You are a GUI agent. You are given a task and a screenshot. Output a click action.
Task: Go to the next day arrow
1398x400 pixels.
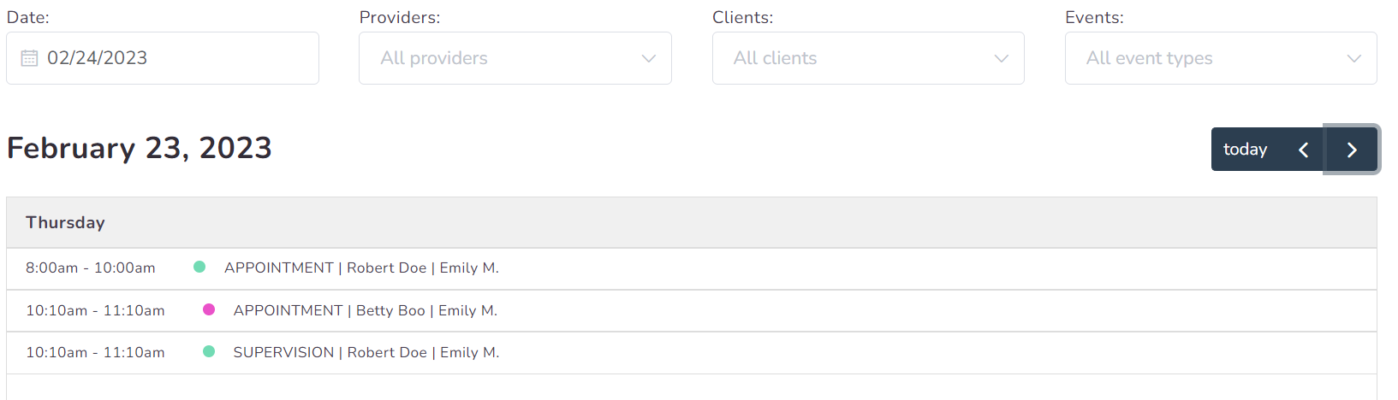(x=1352, y=150)
